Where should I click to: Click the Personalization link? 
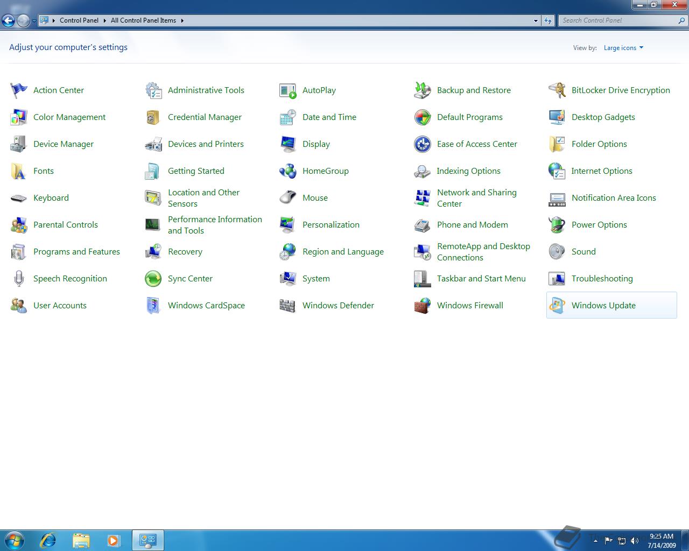[331, 225]
